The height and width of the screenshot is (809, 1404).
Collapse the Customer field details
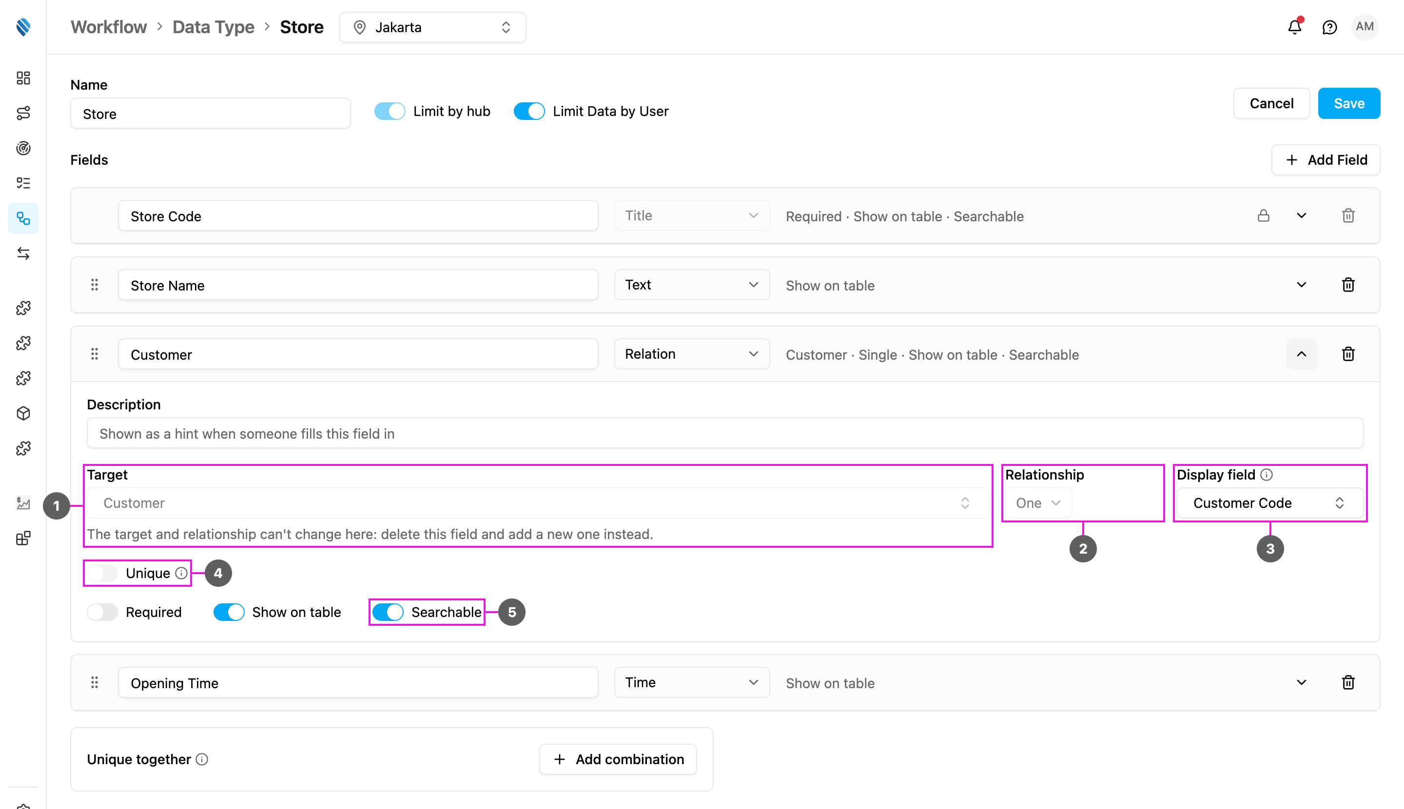[x=1301, y=354]
